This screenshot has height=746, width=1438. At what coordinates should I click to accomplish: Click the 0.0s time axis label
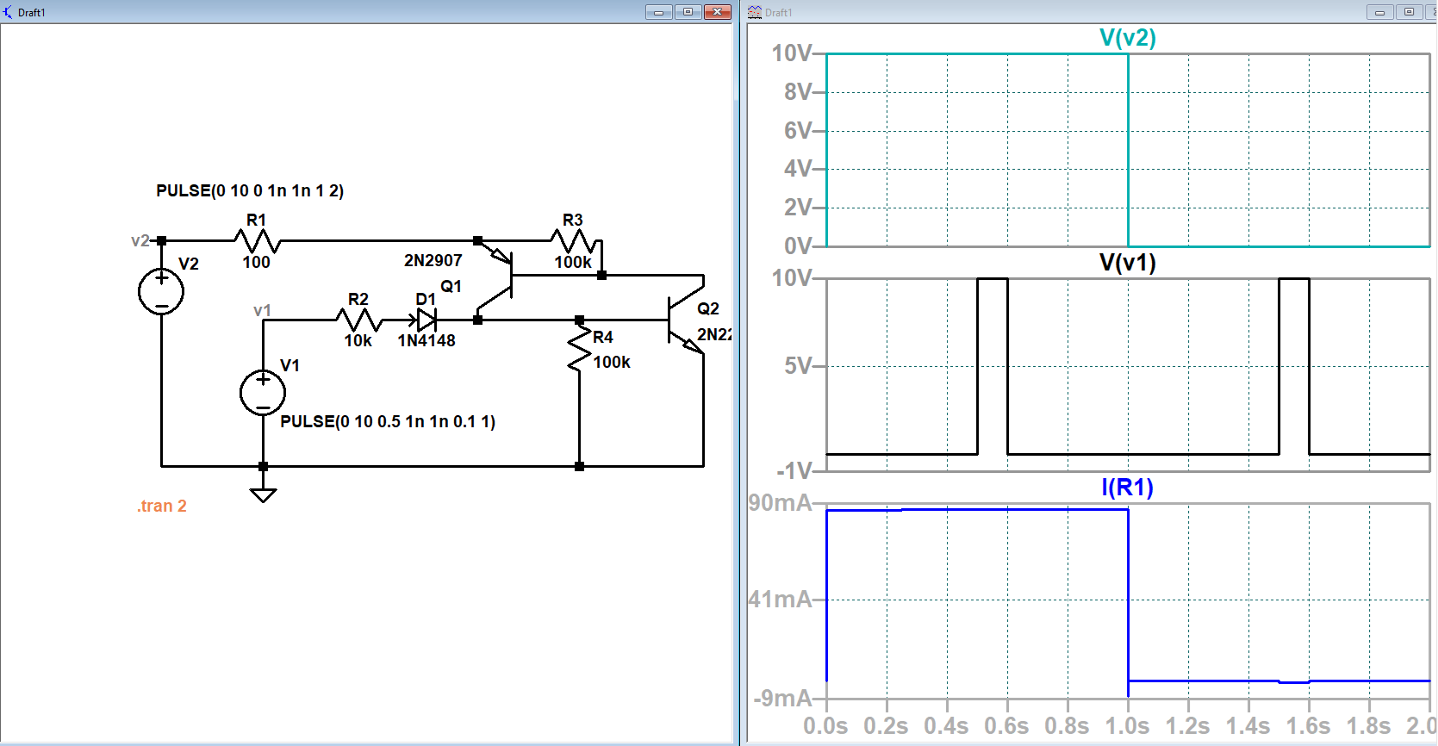825,726
